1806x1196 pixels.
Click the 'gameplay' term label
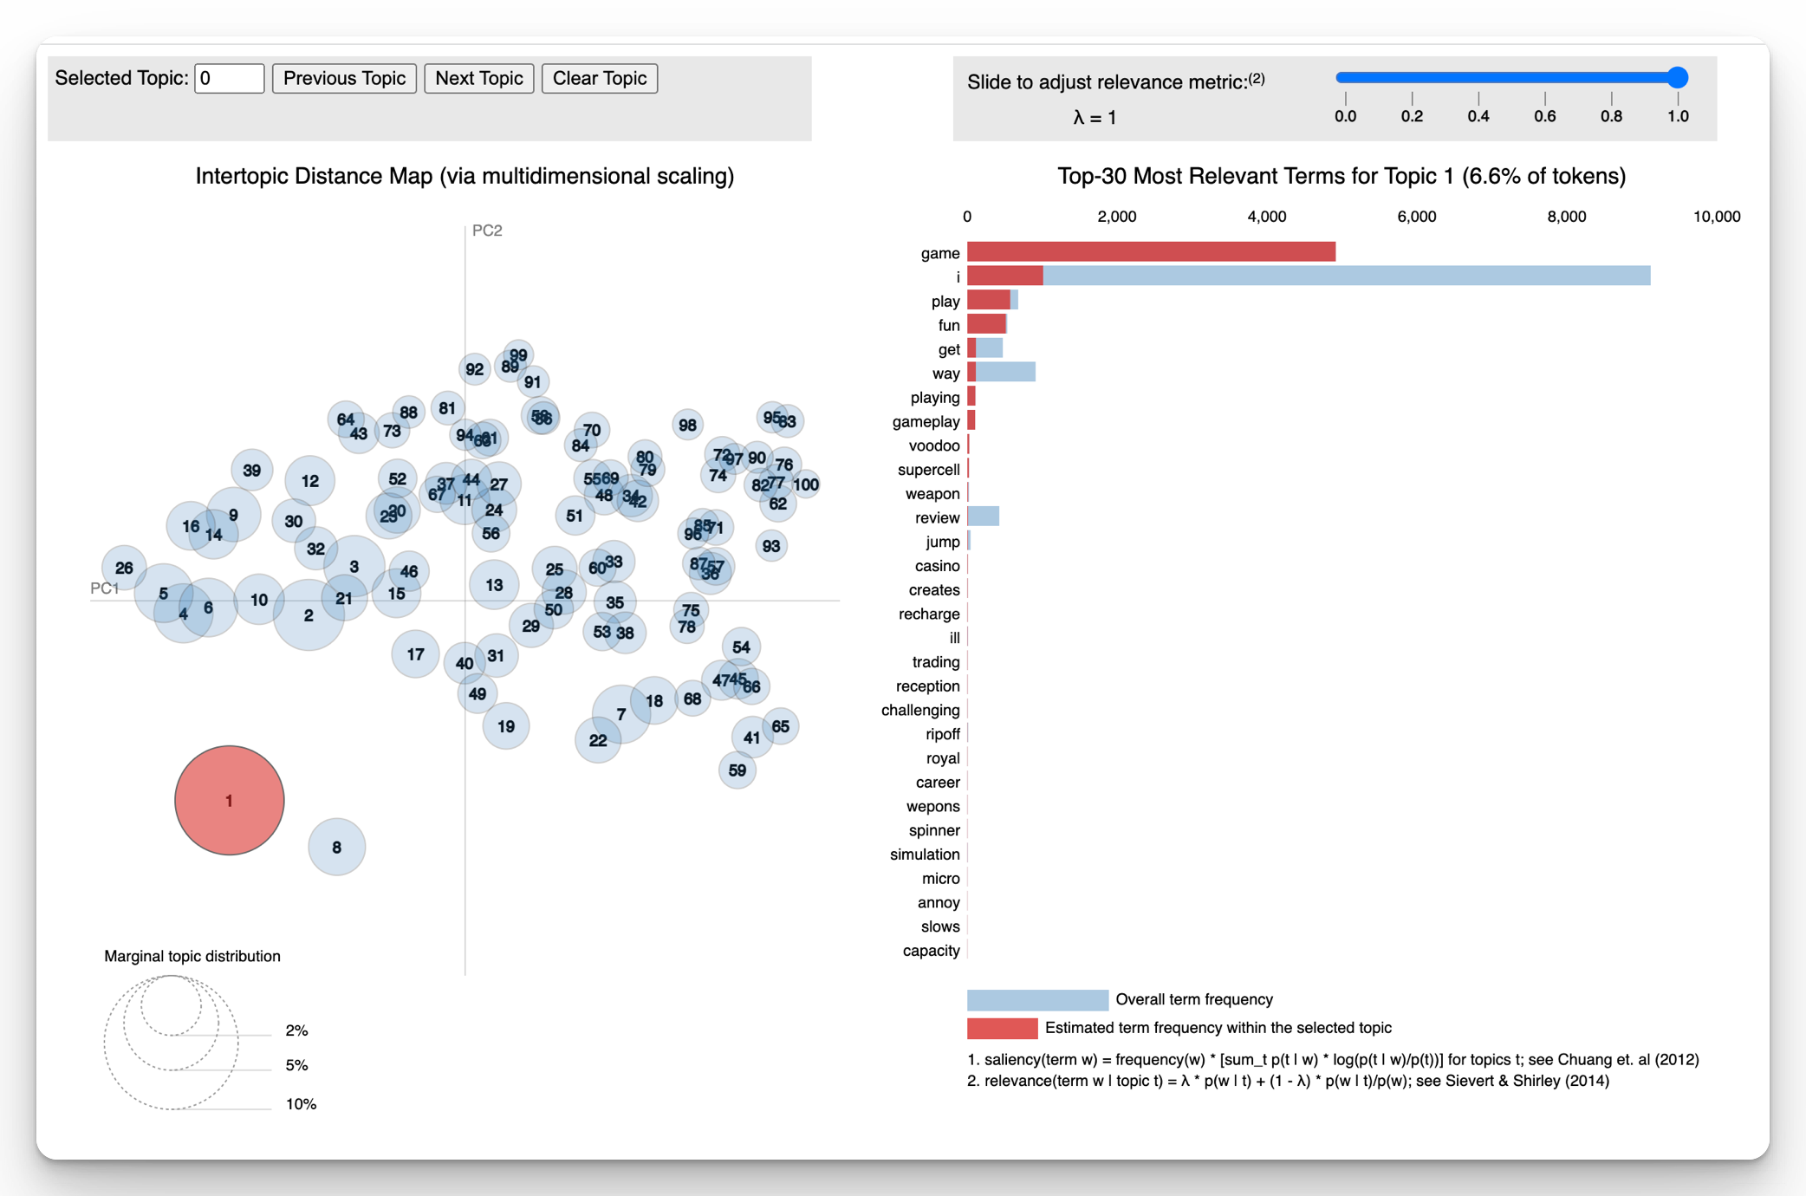(x=926, y=422)
